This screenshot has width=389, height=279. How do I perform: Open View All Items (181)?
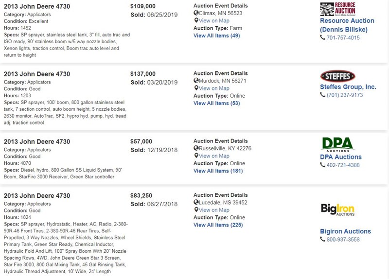pos(218,171)
